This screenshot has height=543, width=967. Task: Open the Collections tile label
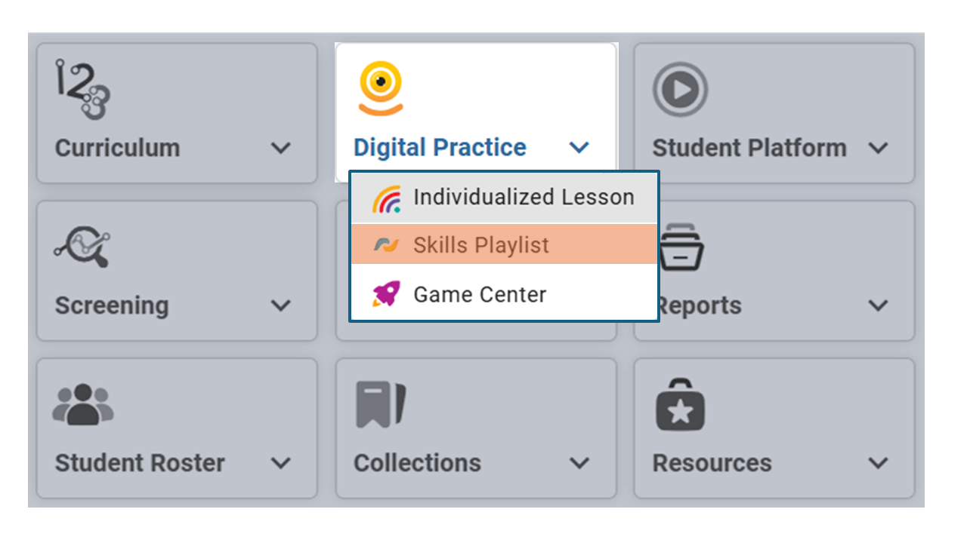[417, 462]
